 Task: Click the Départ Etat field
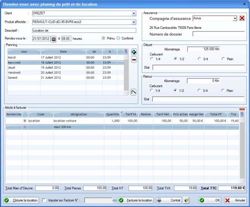pos(198,68)
